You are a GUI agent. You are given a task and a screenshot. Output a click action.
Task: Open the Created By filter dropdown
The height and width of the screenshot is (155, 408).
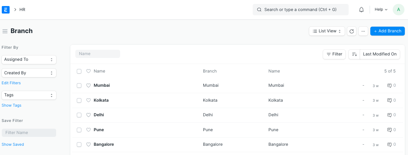pyautogui.click(x=29, y=73)
